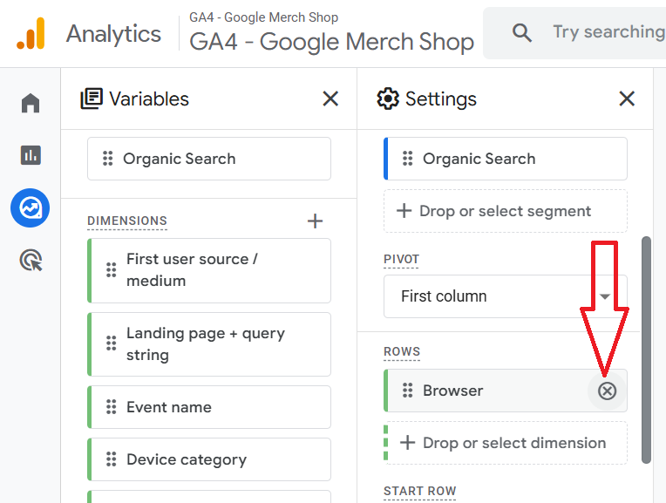Click Drop or select segment box
The height and width of the screenshot is (503, 666).
pos(506,211)
